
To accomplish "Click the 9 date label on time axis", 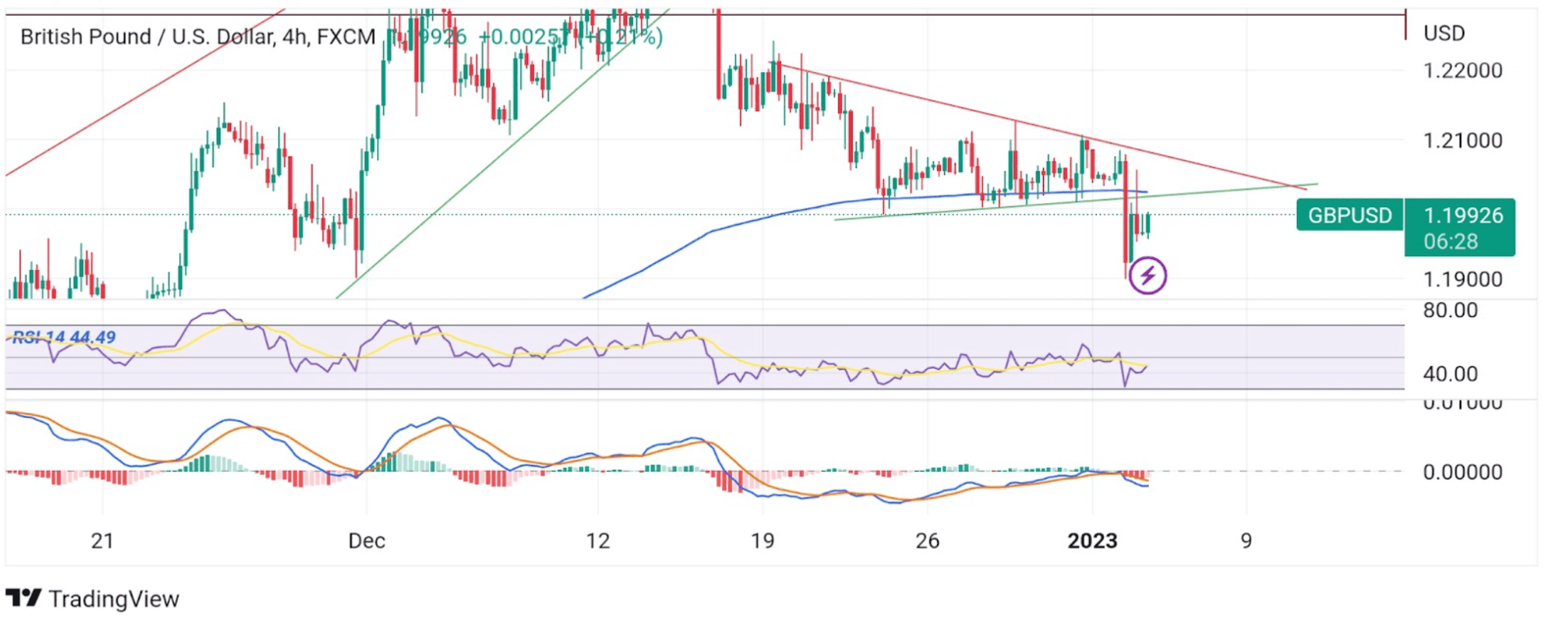I will (1246, 541).
